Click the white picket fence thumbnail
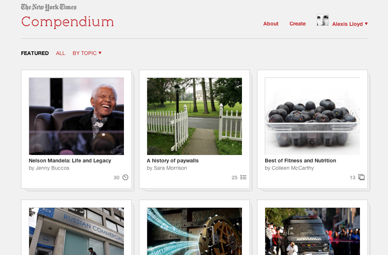388x255 pixels. click(x=194, y=116)
